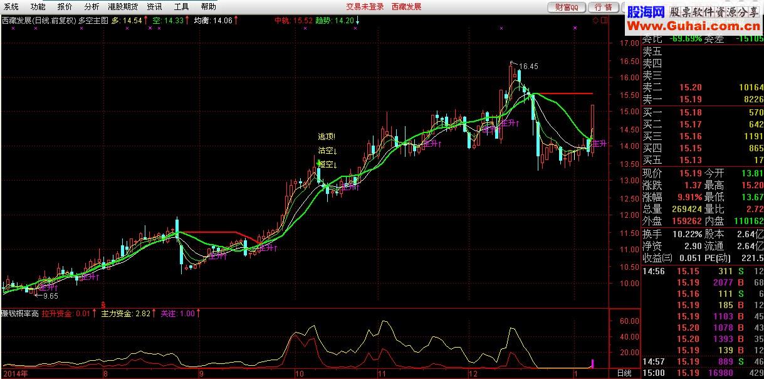The image size is (764, 379).
Task: Click the small red square icon above chart
Action: coord(604,20)
